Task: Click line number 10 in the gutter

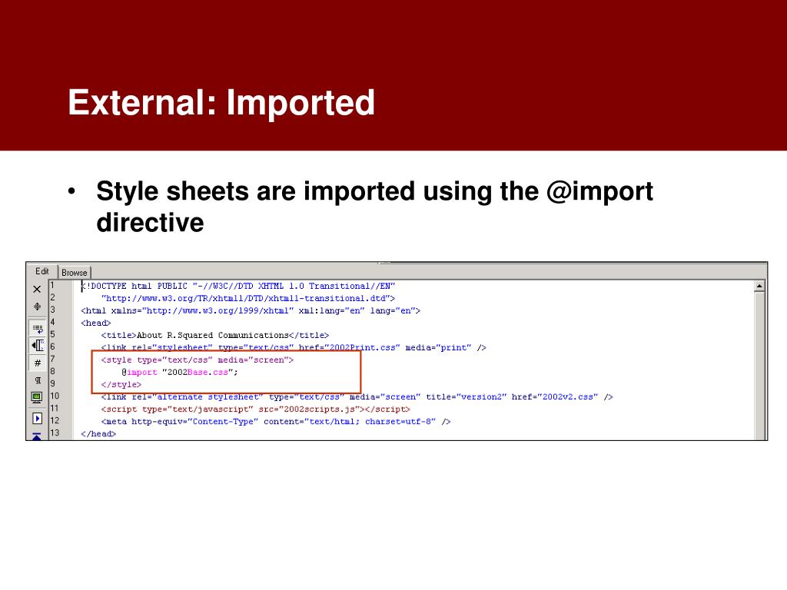Action: click(55, 396)
